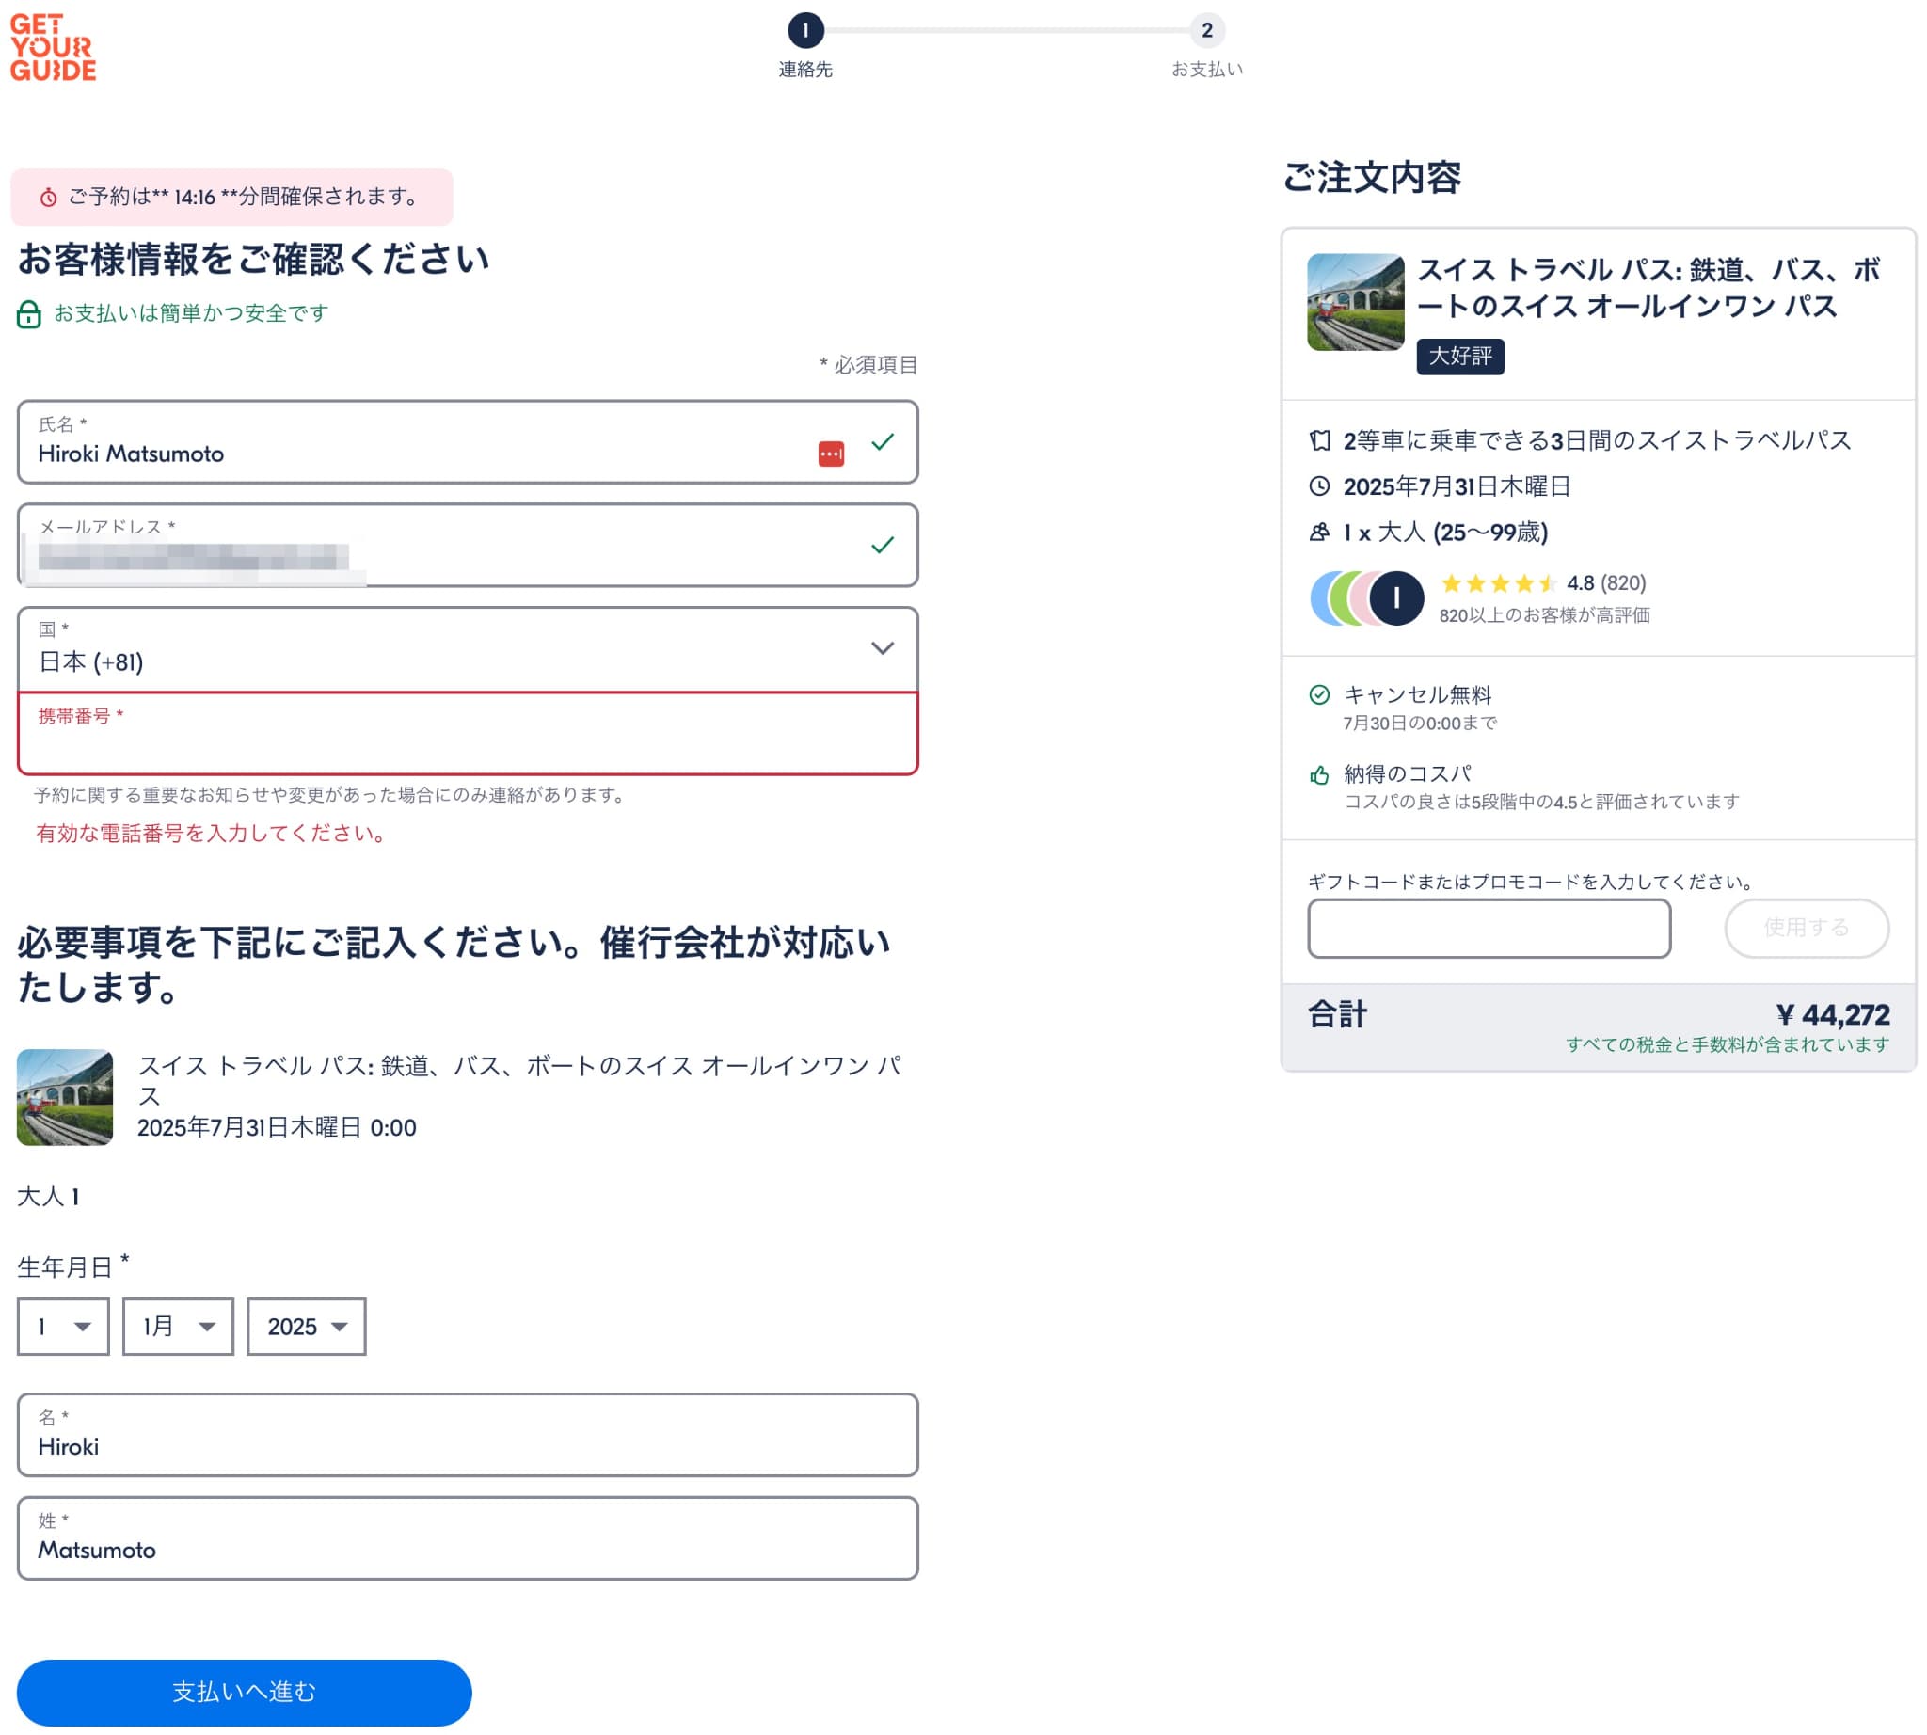Click the green checkmark in 氏名 field
The image size is (1927, 1735).
click(x=882, y=441)
